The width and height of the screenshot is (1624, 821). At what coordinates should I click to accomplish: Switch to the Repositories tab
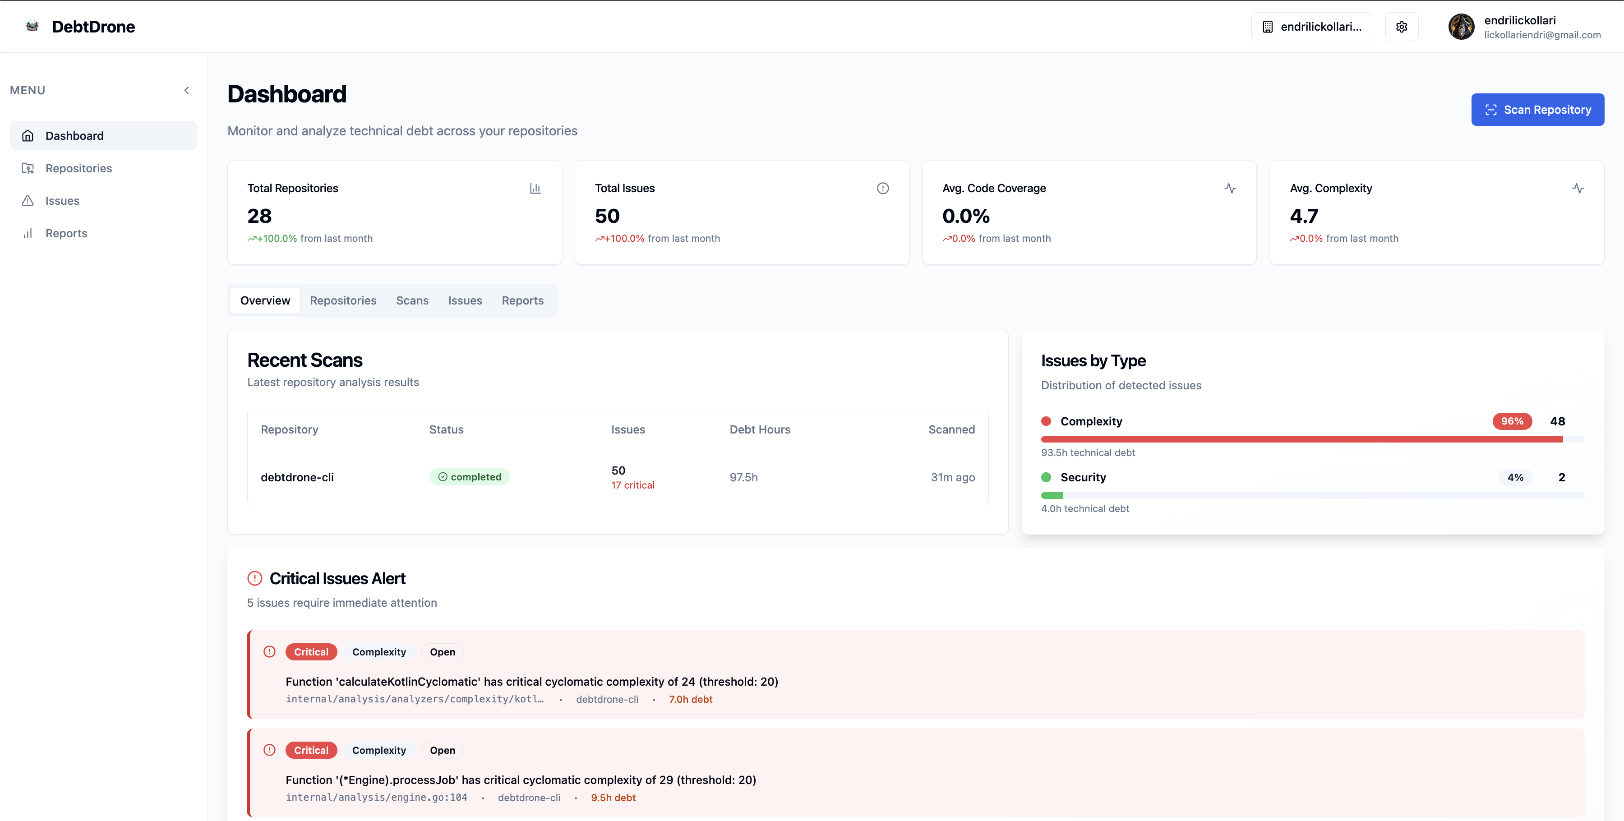pos(343,300)
